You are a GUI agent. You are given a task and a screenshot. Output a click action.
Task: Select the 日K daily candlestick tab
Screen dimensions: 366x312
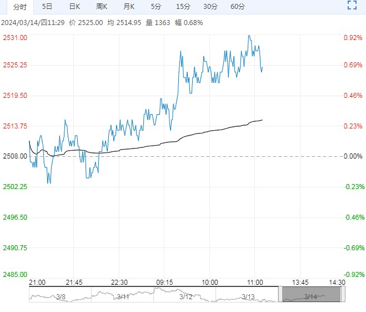[x=74, y=7]
